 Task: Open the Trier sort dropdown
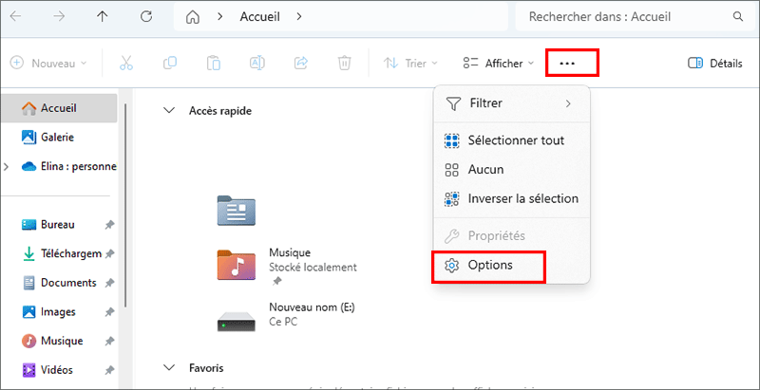pyautogui.click(x=410, y=64)
